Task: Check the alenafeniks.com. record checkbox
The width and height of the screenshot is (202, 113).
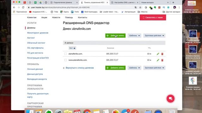Action: pyautogui.click(x=66, y=54)
